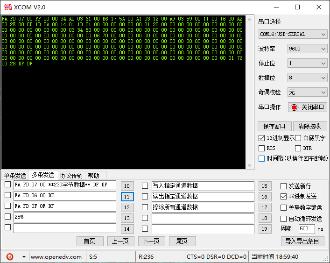Open the COM16:USB-SERIAL port dropdown
Screen dimensions: 330x263
(x=293, y=34)
